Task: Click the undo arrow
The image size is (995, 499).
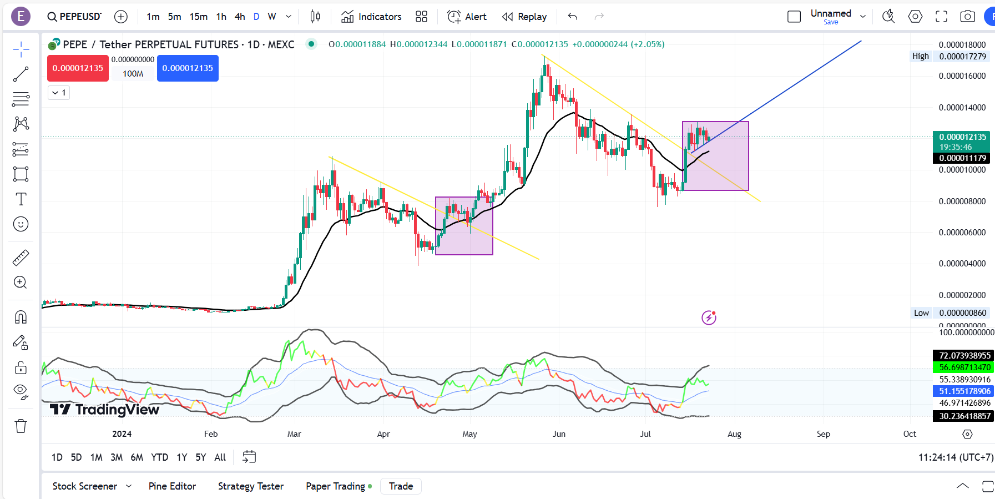Action: [573, 17]
